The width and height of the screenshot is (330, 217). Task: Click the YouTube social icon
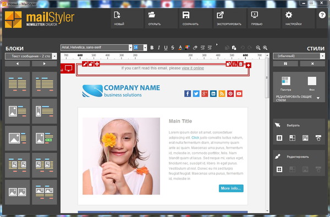(x=239, y=93)
